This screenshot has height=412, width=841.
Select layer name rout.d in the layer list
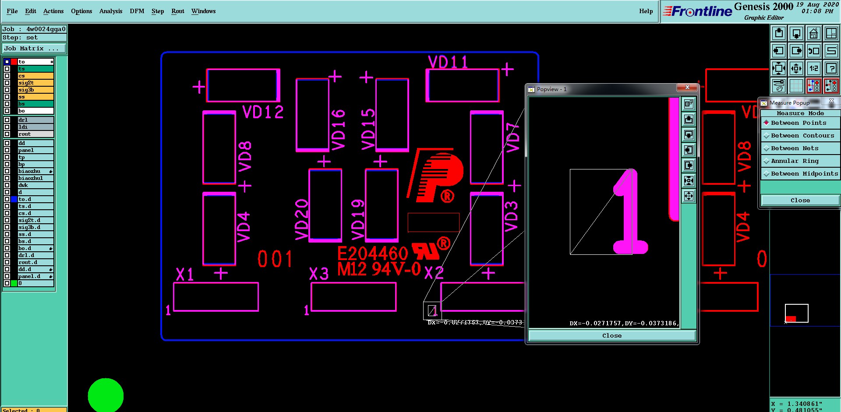tap(35, 262)
